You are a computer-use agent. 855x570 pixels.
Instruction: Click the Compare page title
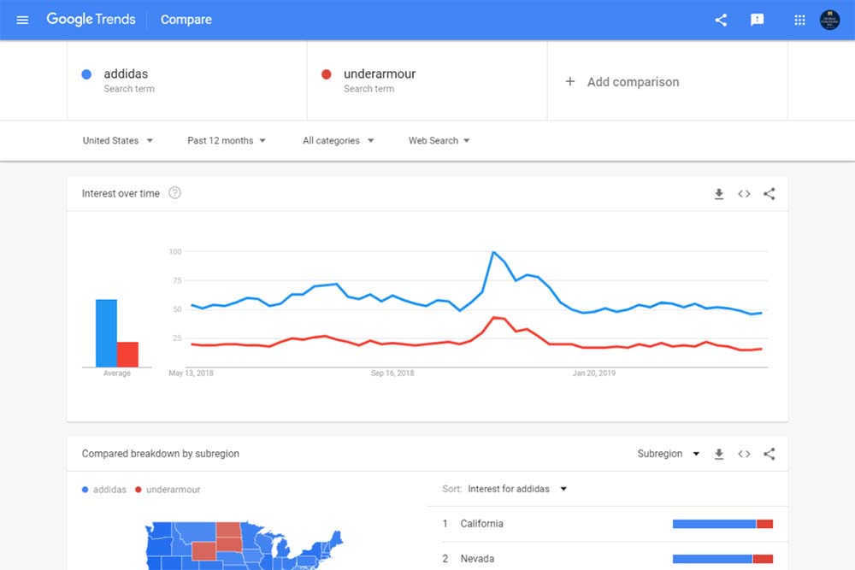(x=186, y=20)
